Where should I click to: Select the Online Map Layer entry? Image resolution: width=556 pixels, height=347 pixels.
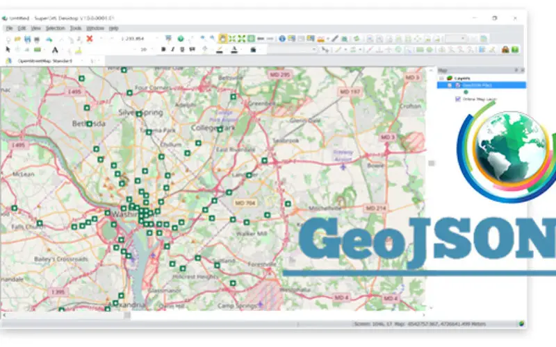coord(480,99)
